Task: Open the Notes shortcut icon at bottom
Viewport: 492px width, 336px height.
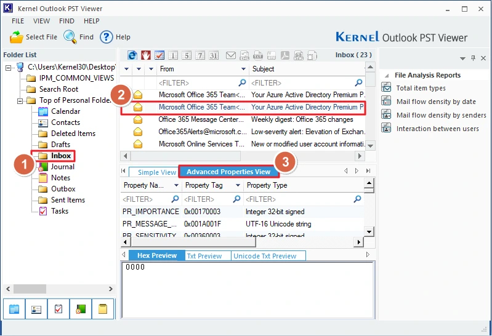Action: pos(103,309)
